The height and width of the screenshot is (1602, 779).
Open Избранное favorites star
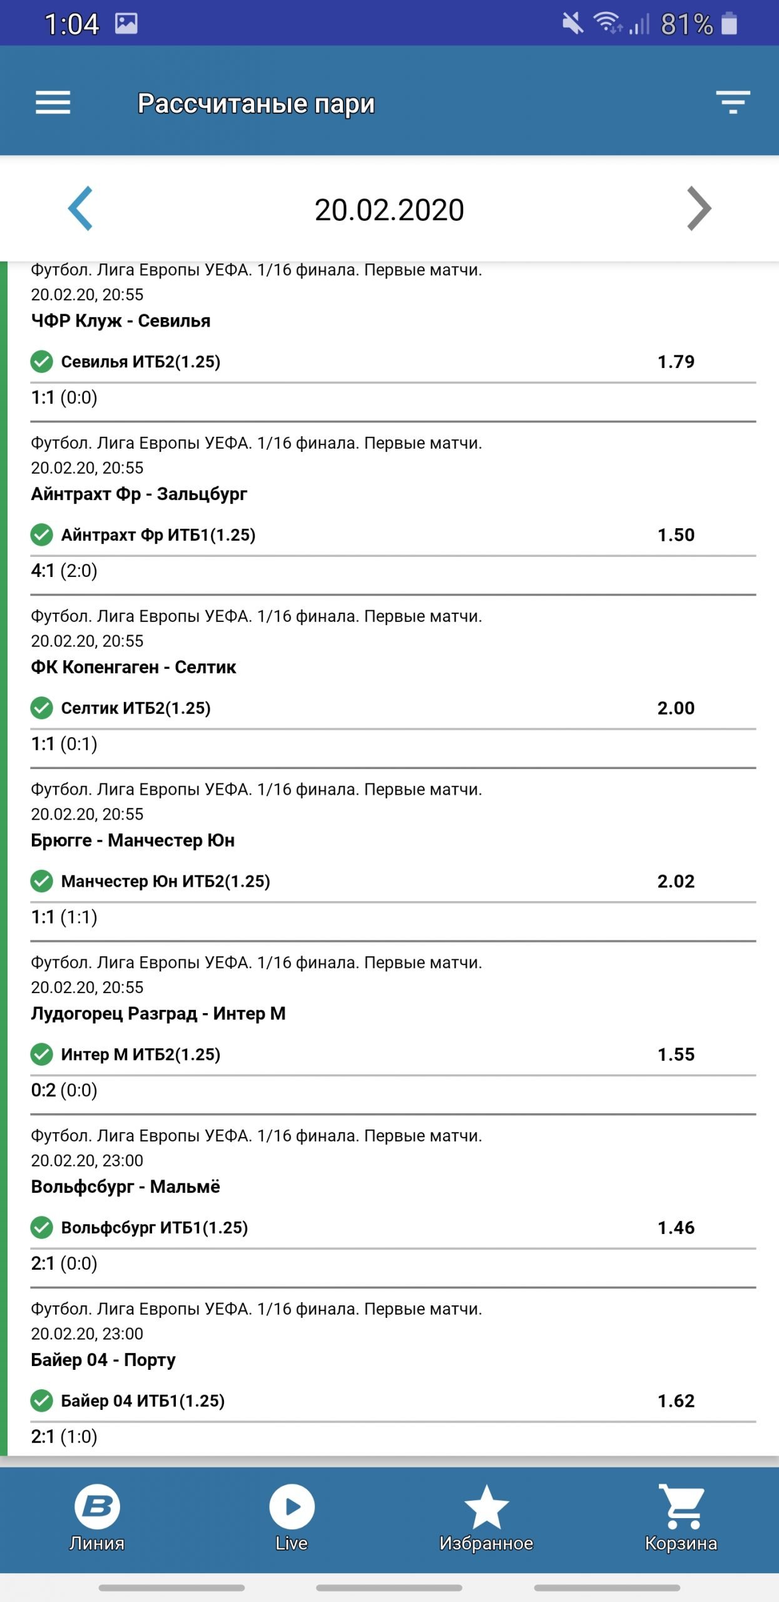coord(486,1518)
